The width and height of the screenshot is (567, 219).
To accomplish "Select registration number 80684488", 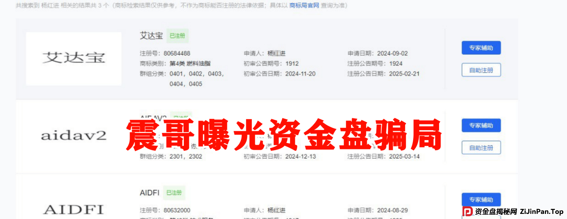I will click(177, 53).
